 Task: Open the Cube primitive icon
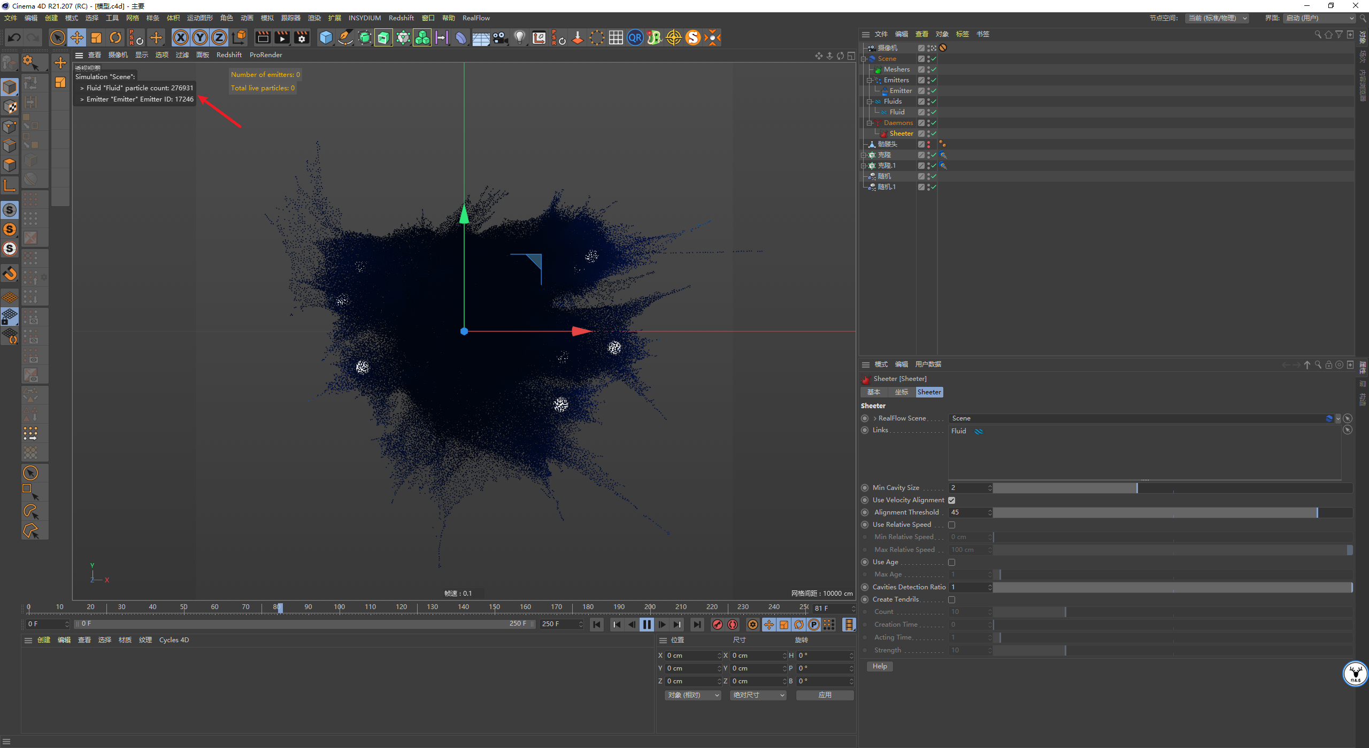coord(326,37)
